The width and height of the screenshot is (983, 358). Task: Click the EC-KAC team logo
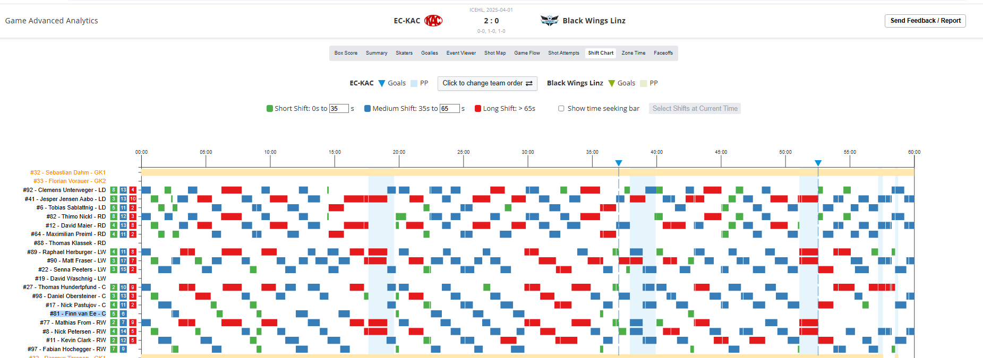pyautogui.click(x=433, y=21)
